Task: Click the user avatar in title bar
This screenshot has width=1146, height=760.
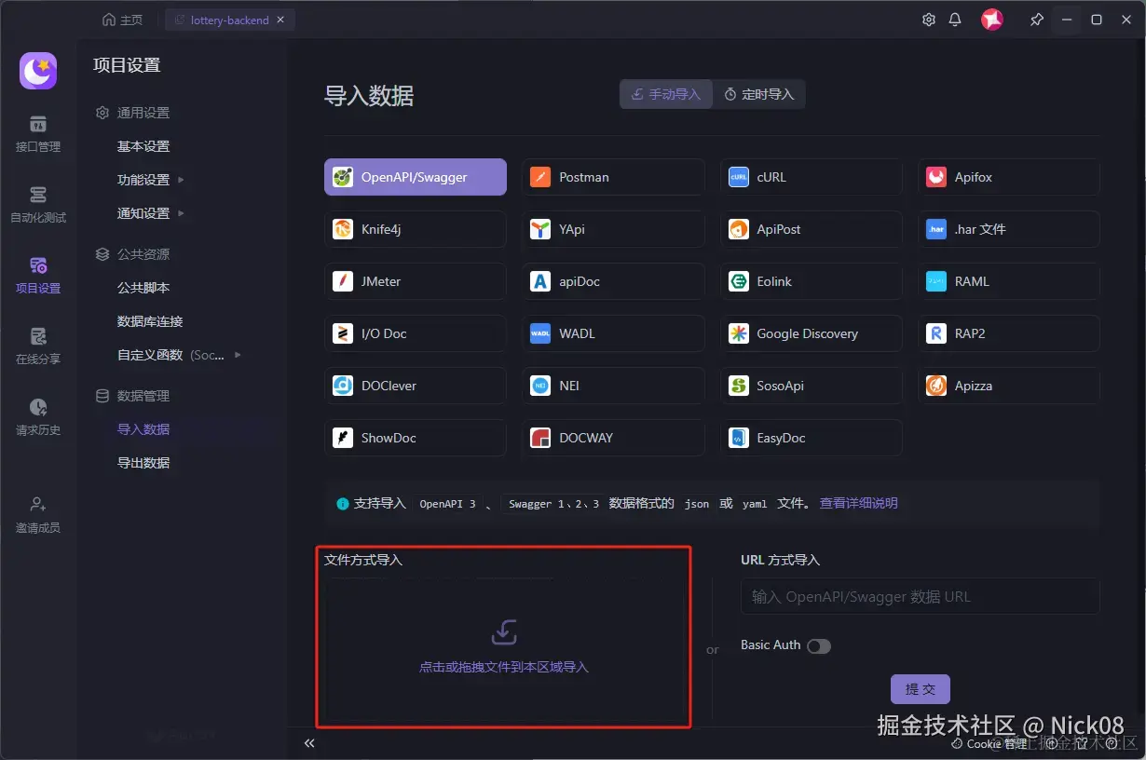Action: click(992, 20)
